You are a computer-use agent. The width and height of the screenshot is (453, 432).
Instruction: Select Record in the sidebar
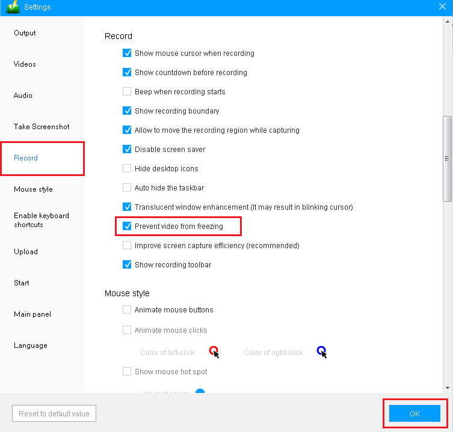[x=26, y=158]
